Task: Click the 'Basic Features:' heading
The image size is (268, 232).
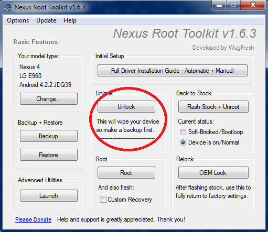Action: pyautogui.click(x=36, y=42)
